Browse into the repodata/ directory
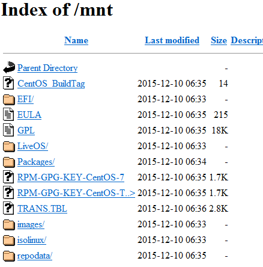This screenshot has height=267, width=263. pyautogui.click(x=35, y=256)
